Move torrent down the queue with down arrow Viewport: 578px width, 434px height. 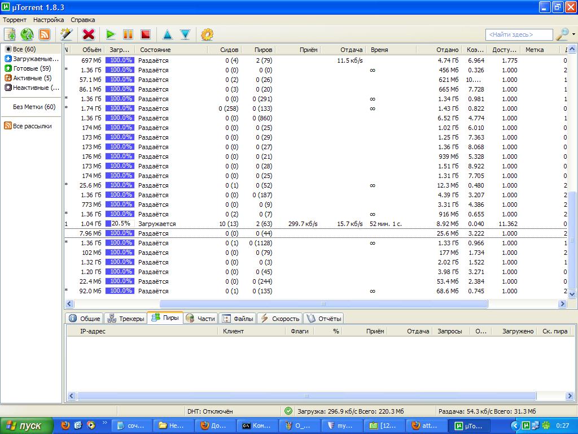[x=185, y=34]
